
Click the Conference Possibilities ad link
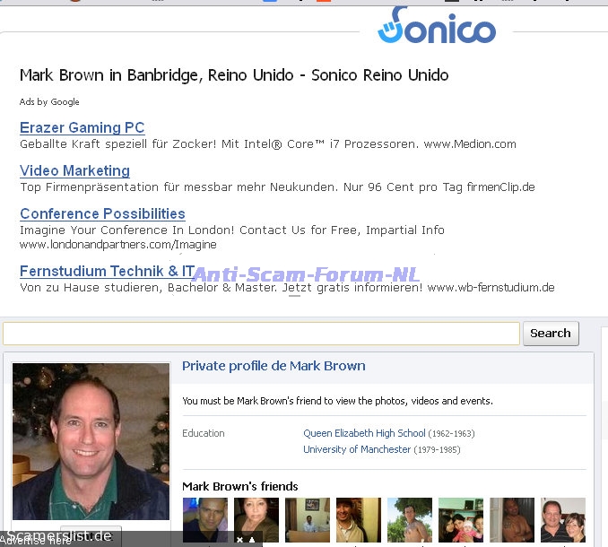coord(102,214)
